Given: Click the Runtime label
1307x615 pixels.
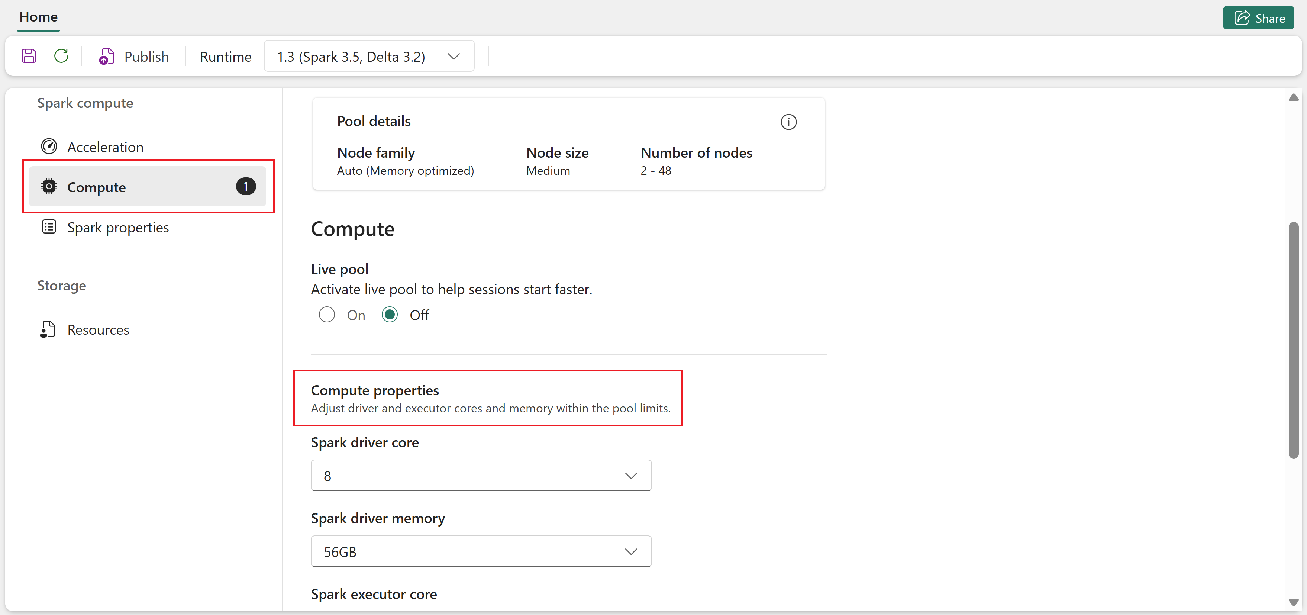Looking at the screenshot, I should pos(226,56).
